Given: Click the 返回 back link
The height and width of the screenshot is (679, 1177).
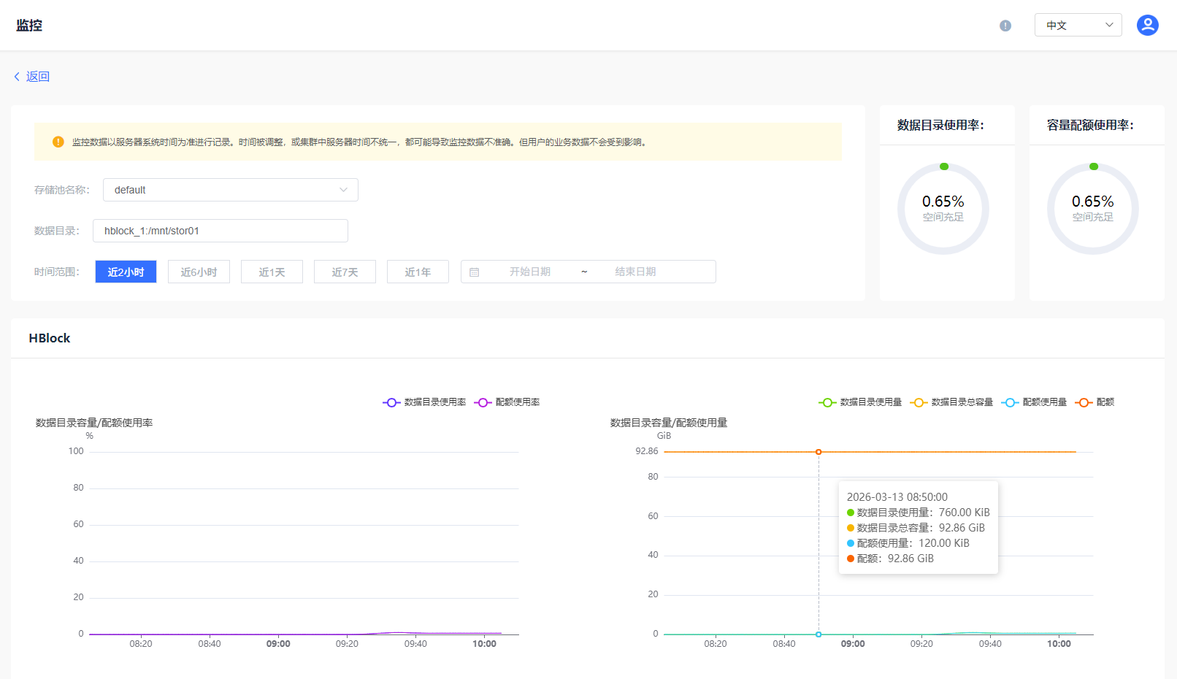Looking at the screenshot, I should [x=37, y=77].
